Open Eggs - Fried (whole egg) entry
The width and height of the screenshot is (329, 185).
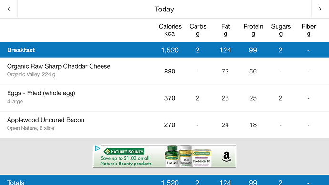pos(164,98)
